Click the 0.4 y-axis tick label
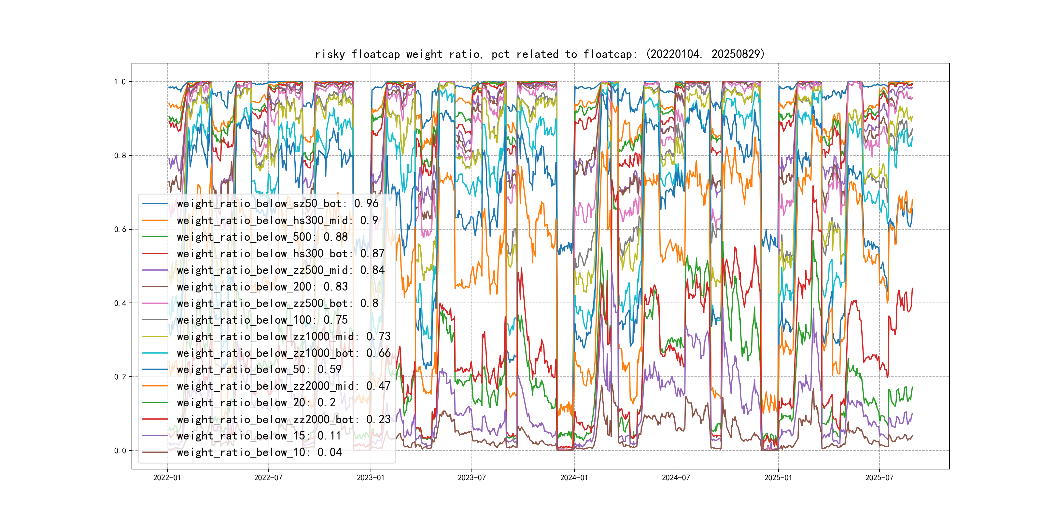 [x=120, y=303]
